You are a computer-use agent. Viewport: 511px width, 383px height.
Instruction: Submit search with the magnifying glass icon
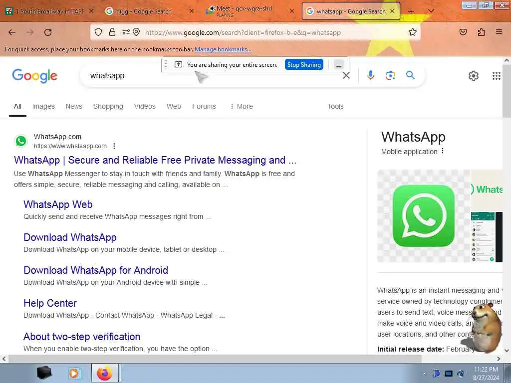(x=410, y=75)
